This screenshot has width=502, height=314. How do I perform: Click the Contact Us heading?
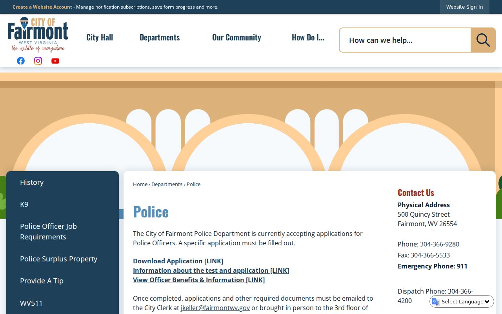point(416,192)
